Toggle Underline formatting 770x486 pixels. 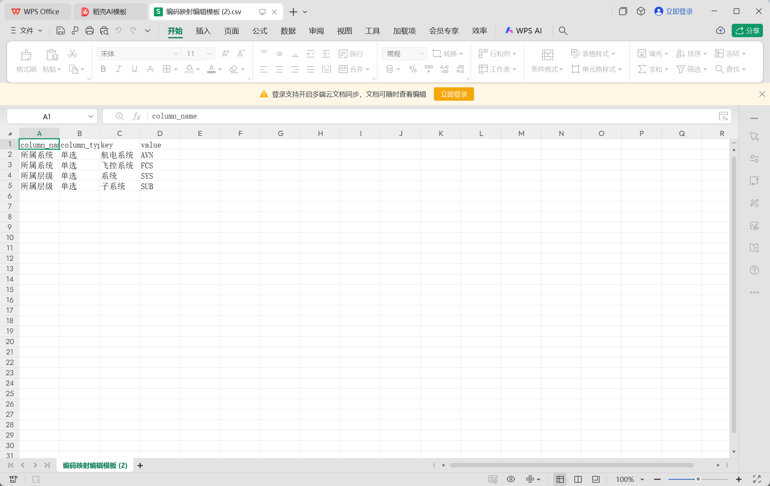[134, 69]
